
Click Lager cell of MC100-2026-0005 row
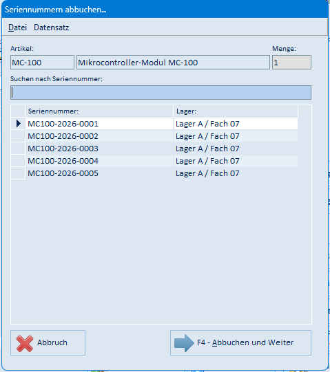(x=236, y=173)
